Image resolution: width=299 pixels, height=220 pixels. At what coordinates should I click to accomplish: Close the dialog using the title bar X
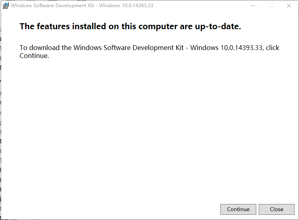(x=289, y=6)
